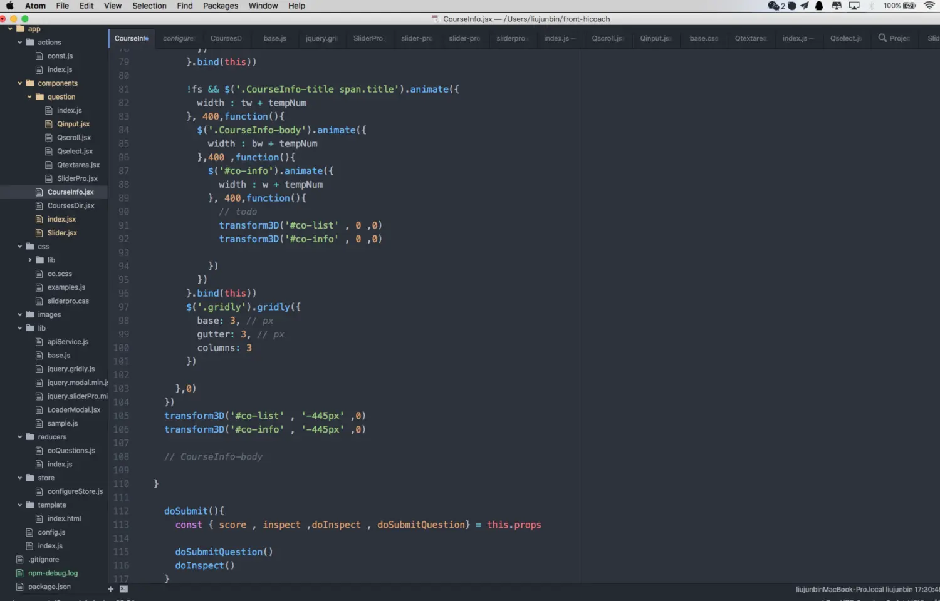The width and height of the screenshot is (940, 601).
Task: Collapse the css folder arrow
Action: point(20,247)
